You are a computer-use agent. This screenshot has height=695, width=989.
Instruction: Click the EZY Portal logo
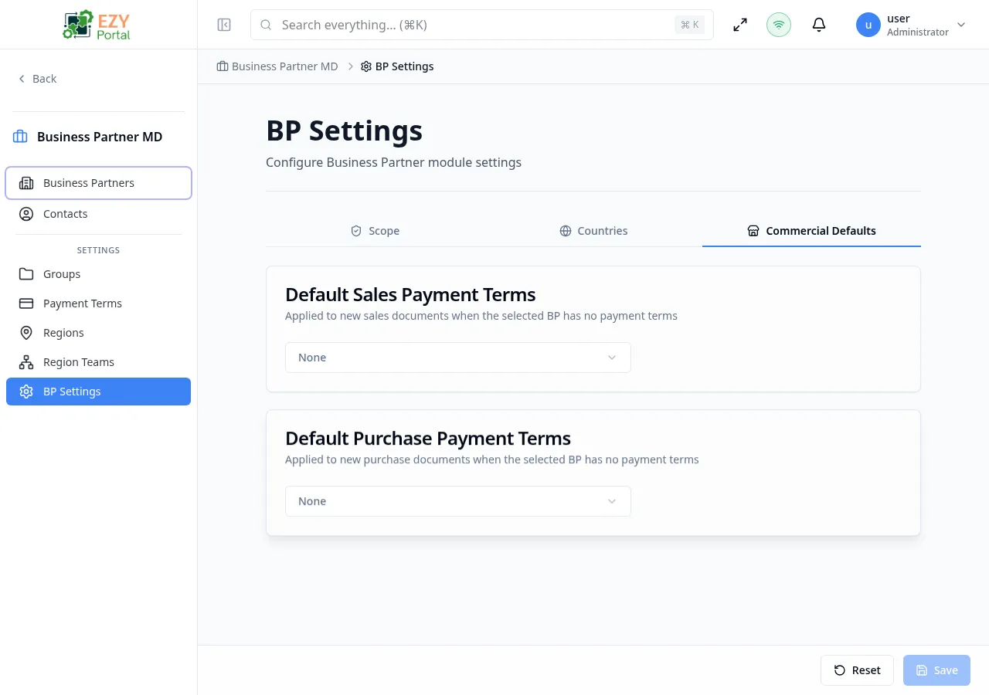[x=96, y=24]
